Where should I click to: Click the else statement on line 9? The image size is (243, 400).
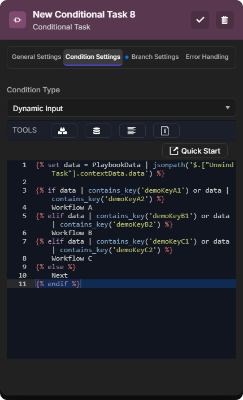[x=56, y=267]
